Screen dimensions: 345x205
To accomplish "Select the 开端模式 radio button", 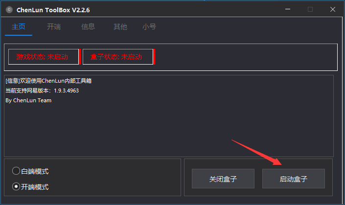I will (16, 186).
